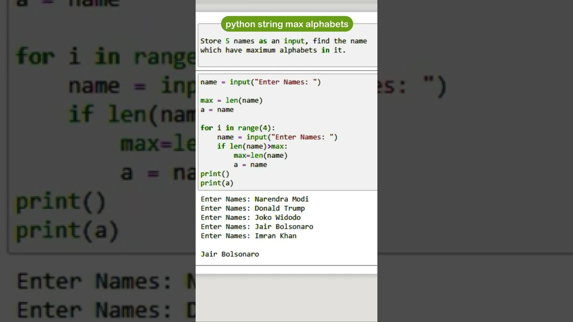Select output line 'Enter Names: Joko Widodo'
Screen dimensions: 573x322
251,217
